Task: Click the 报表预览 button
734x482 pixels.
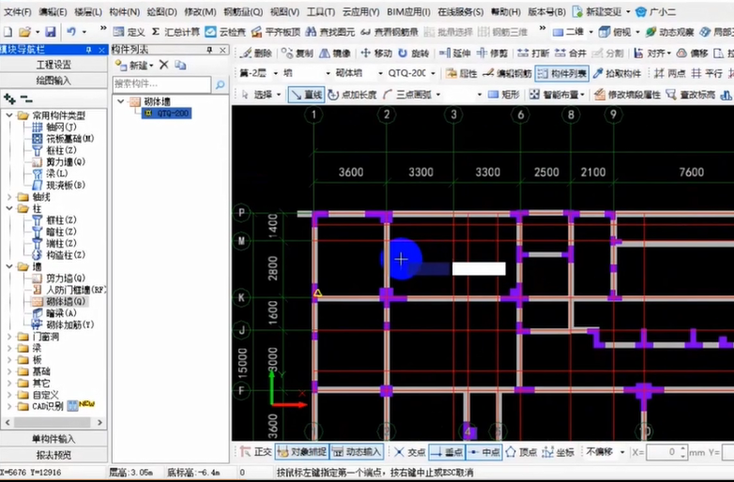Action: click(x=54, y=455)
